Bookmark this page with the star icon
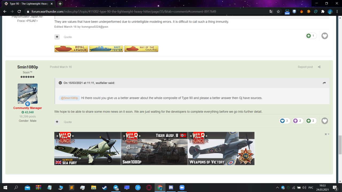342x192 pixels. [x=278, y=11]
